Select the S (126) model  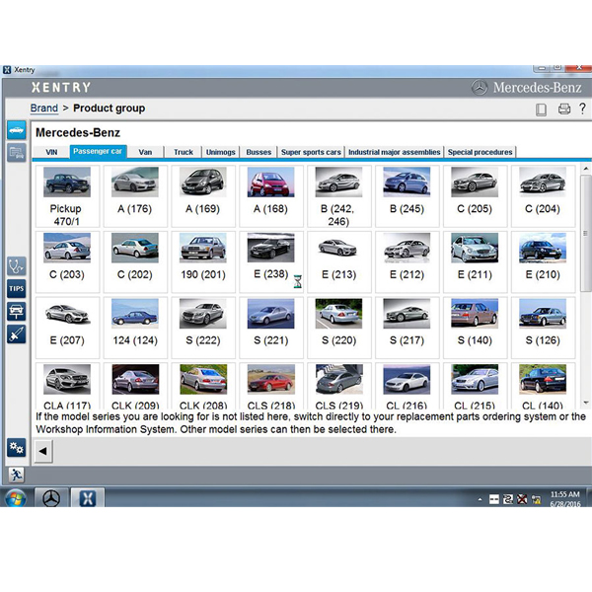[x=543, y=328]
